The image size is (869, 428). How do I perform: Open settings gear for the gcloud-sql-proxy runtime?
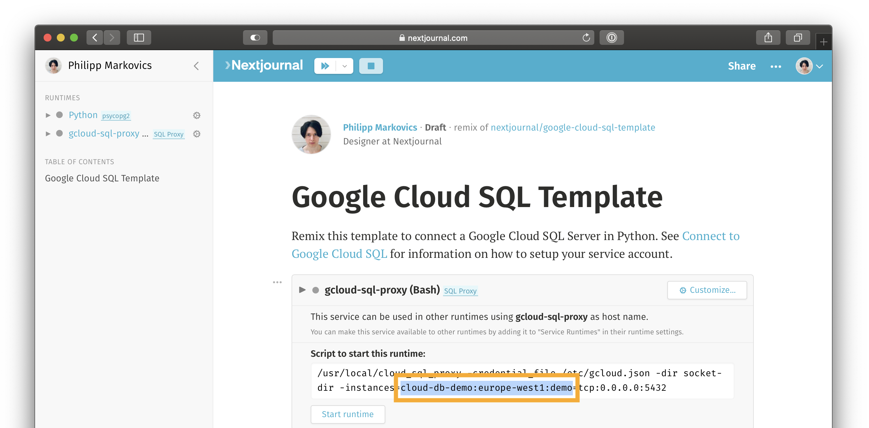[x=197, y=134]
